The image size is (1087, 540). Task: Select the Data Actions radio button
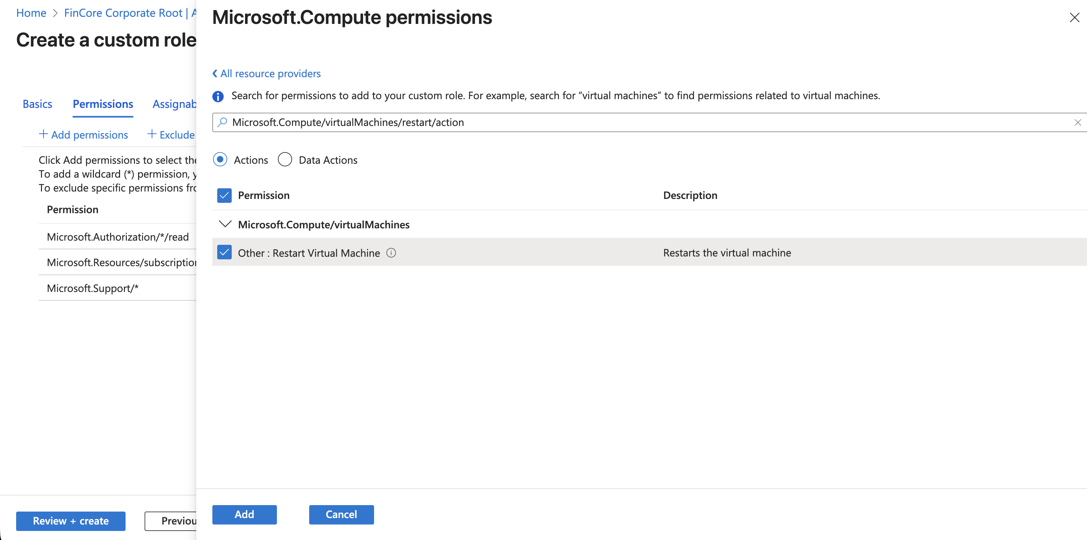(285, 160)
